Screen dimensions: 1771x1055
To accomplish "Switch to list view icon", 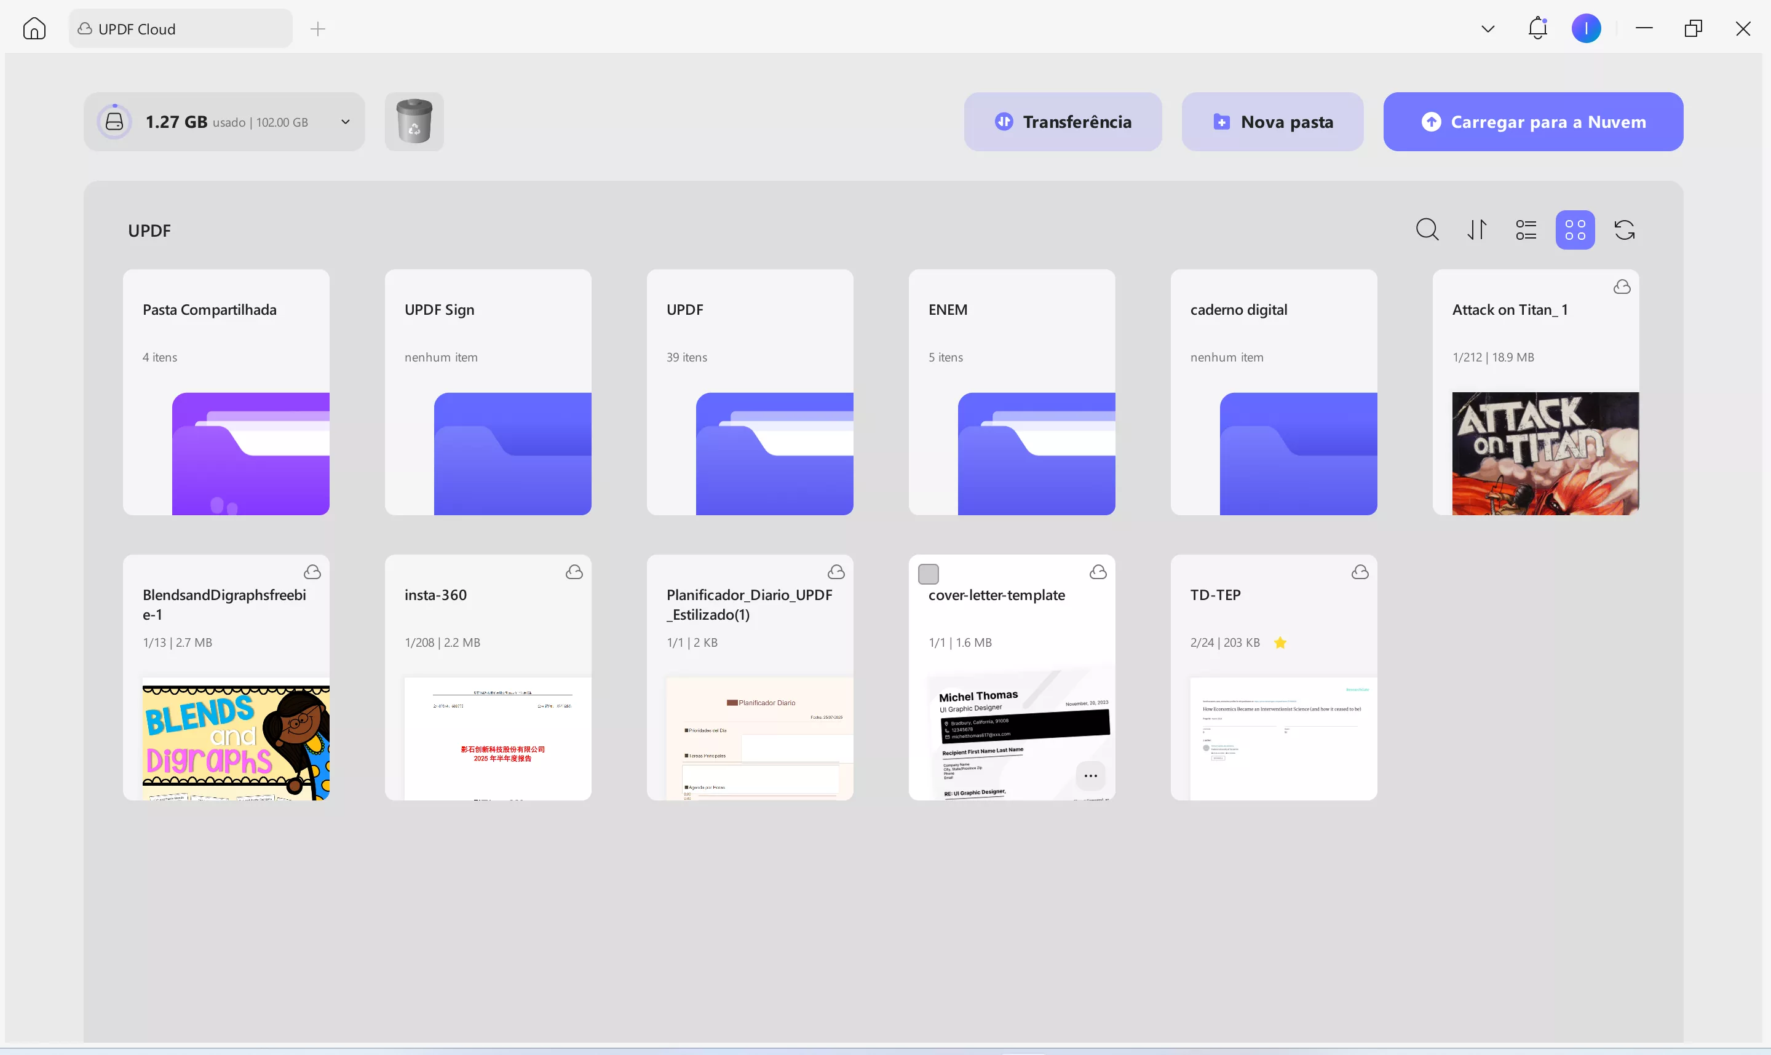I will 1526,229.
